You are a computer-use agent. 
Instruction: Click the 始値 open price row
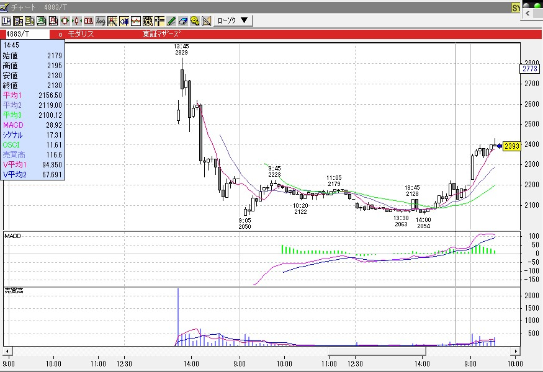[x=32, y=56]
